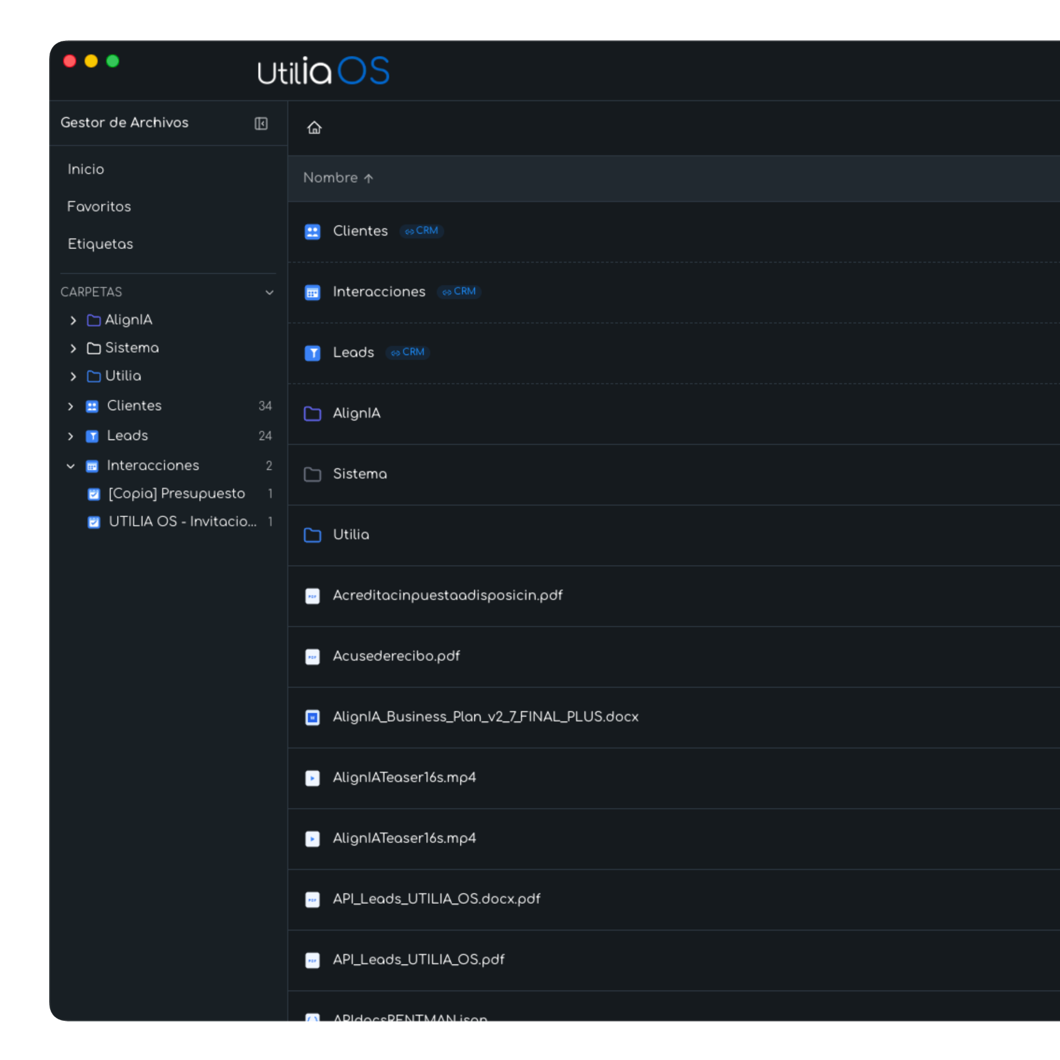The image size is (1060, 1060).
Task: Click the PDF icon beside API_Leads_UTILIA_OS.pdf
Action: coord(312,960)
